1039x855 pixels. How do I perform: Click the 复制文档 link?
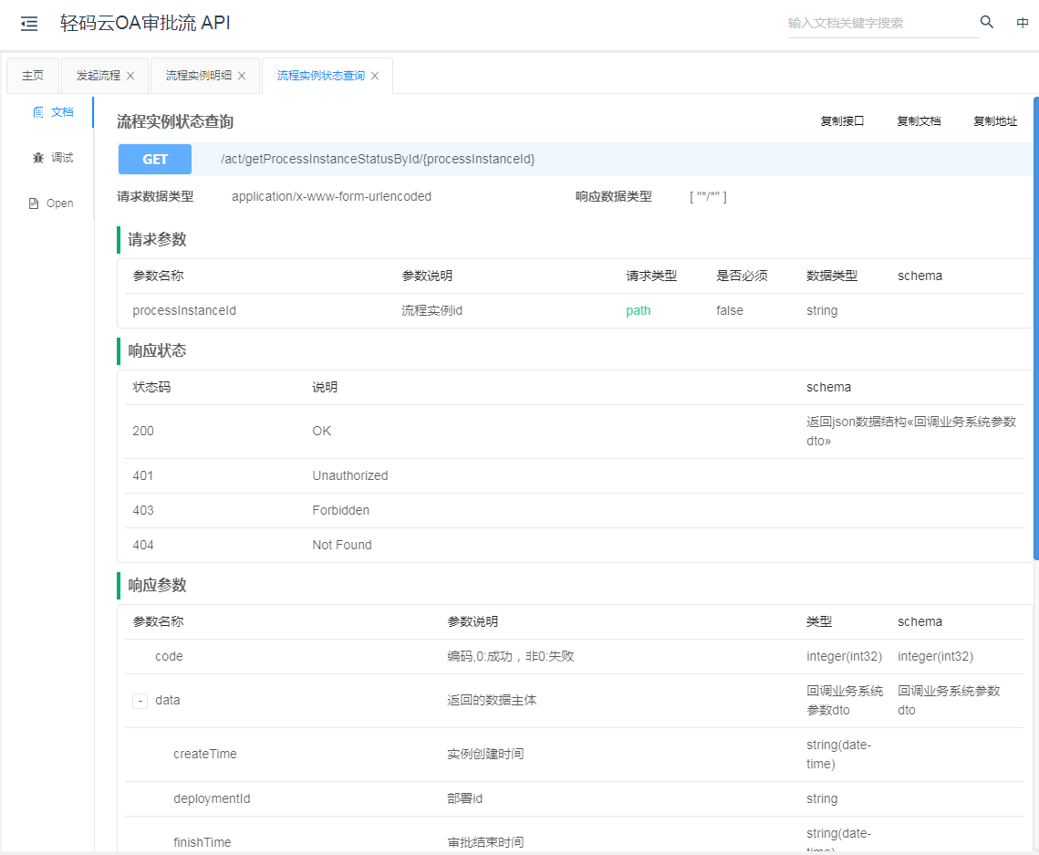coord(919,120)
